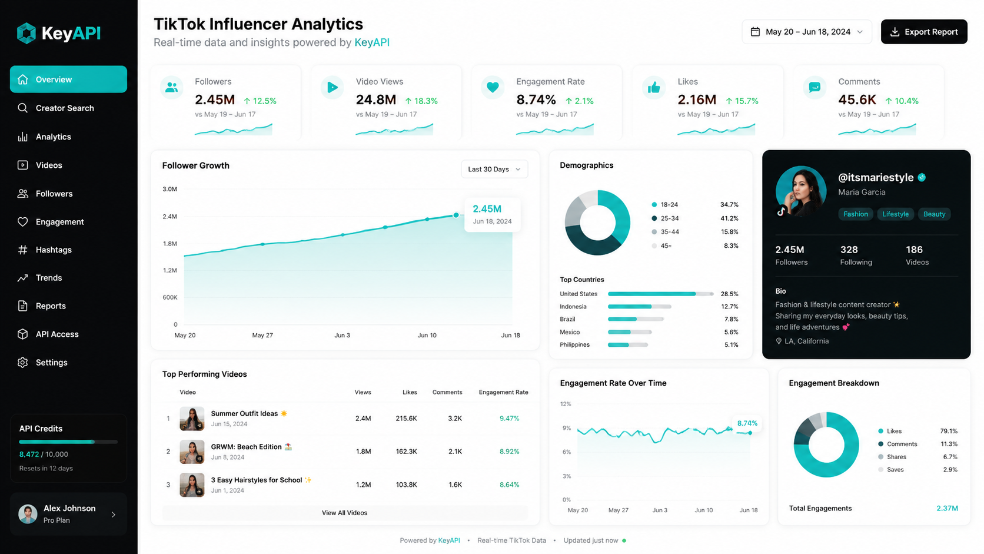984x554 pixels.
Task: Click the Hashtags hash icon
Action: (x=23, y=250)
